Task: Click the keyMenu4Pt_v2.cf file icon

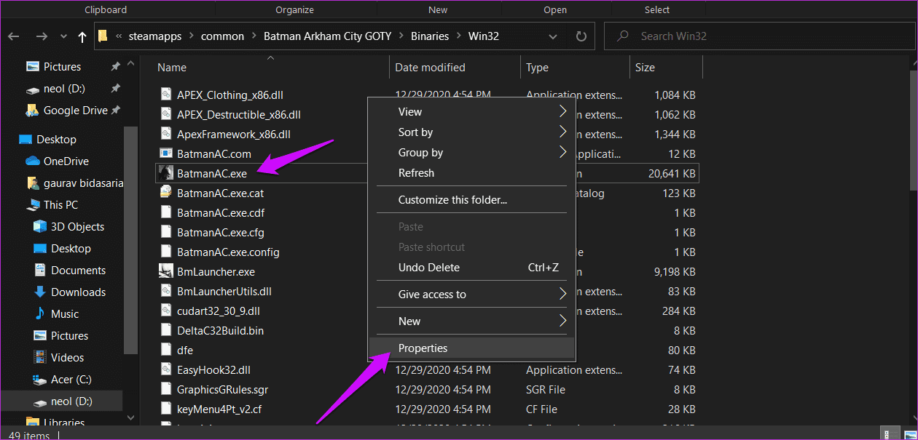Action: (x=165, y=409)
